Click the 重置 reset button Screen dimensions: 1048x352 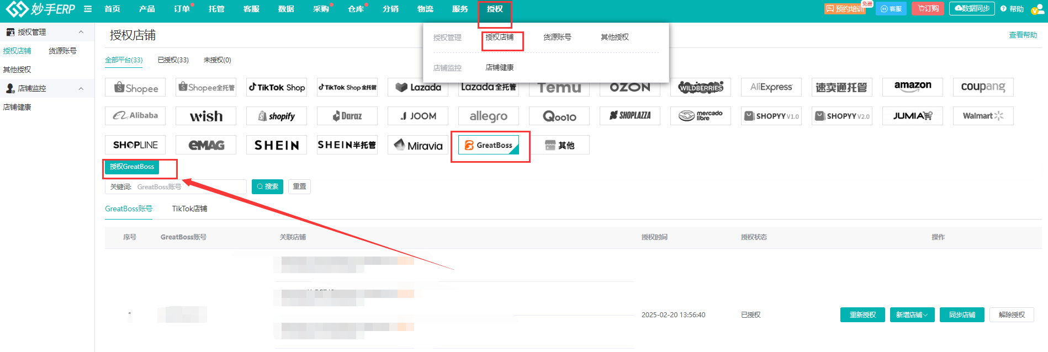[299, 186]
